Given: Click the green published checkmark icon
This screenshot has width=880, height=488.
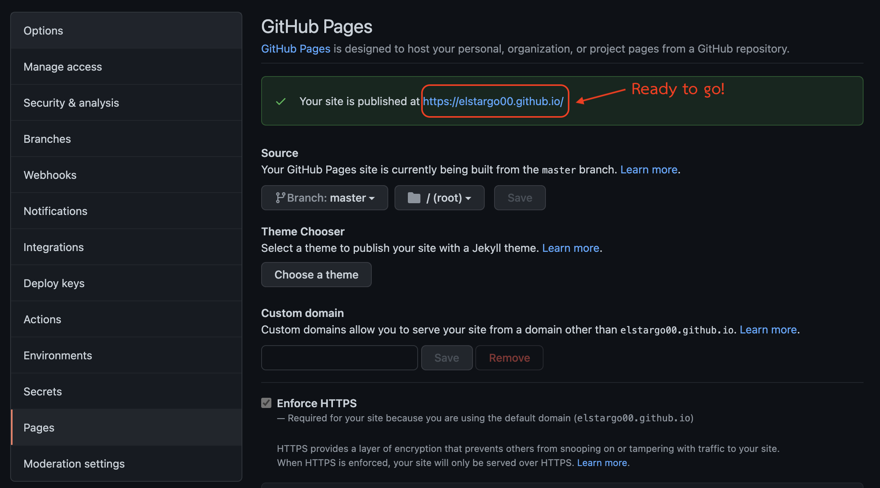Looking at the screenshot, I should click(281, 102).
